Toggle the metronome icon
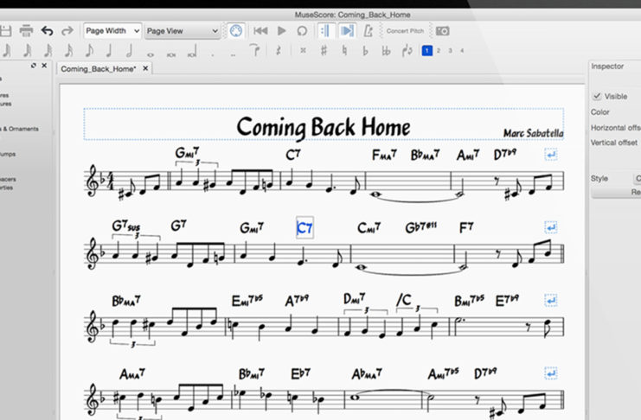641x420 pixels. point(368,31)
